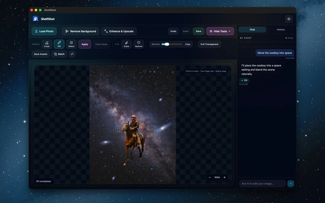The width and height of the screenshot is (325, 203).
Task: Pick the Fix Erase tool
Action: [x=126, y=44]
